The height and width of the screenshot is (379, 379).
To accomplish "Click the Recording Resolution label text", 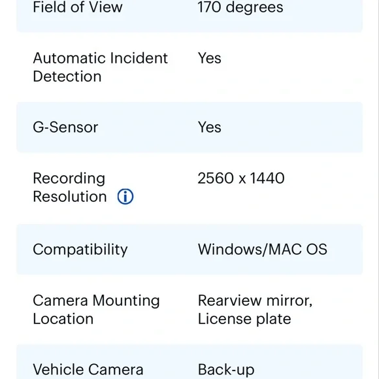I will pos(70,188).
